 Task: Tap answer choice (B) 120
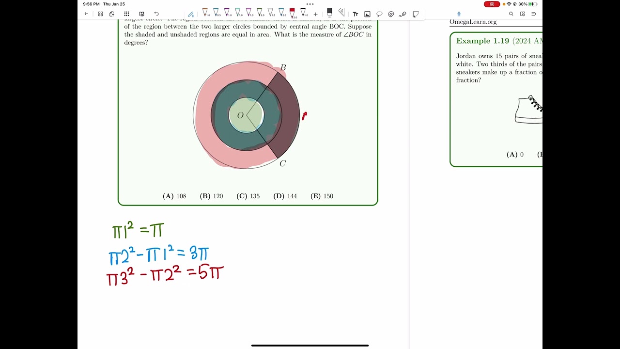[211, 196]
